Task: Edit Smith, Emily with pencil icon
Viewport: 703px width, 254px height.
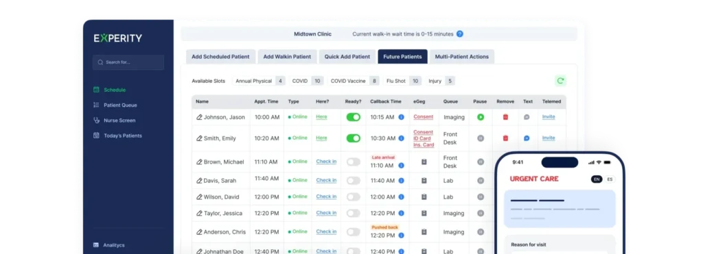Action: [x=199, y=138]
